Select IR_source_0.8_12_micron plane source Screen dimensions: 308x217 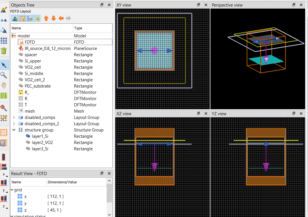[x=47, y=48]
